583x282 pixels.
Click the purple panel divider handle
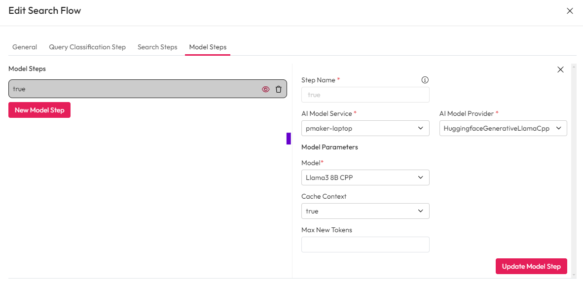289,139
